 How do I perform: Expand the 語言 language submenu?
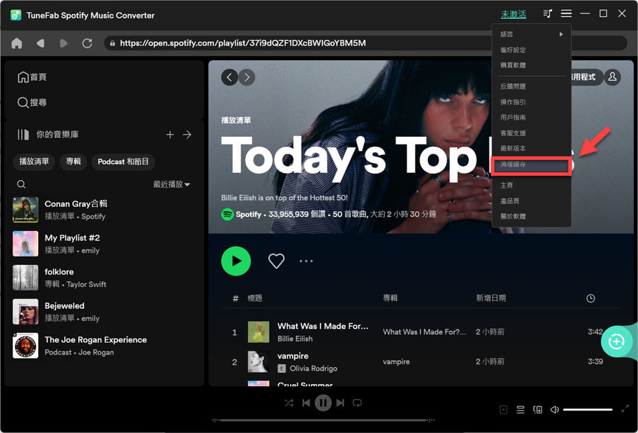pos(532,34)
